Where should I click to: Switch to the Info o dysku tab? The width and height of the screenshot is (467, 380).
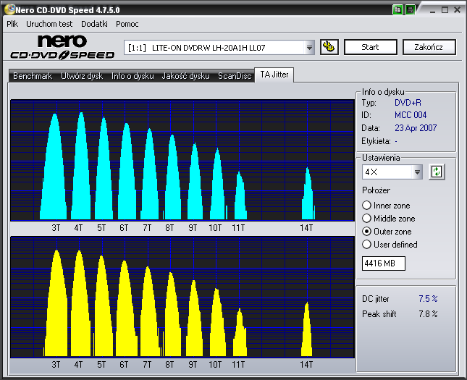tap(132, 76)
